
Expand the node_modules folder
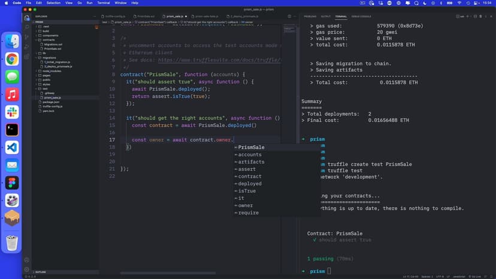[52, 71]
